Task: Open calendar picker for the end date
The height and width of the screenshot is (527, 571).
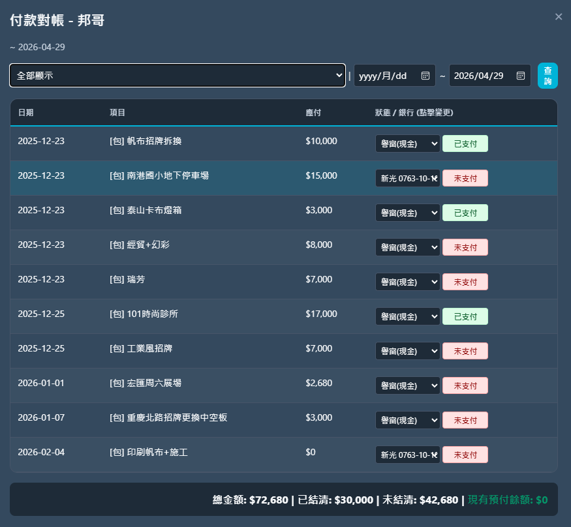Action: click(x=520, y=75)
